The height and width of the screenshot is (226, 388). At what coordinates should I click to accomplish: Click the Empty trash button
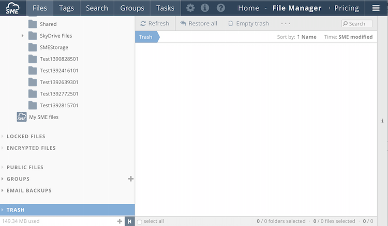[248, 24]
